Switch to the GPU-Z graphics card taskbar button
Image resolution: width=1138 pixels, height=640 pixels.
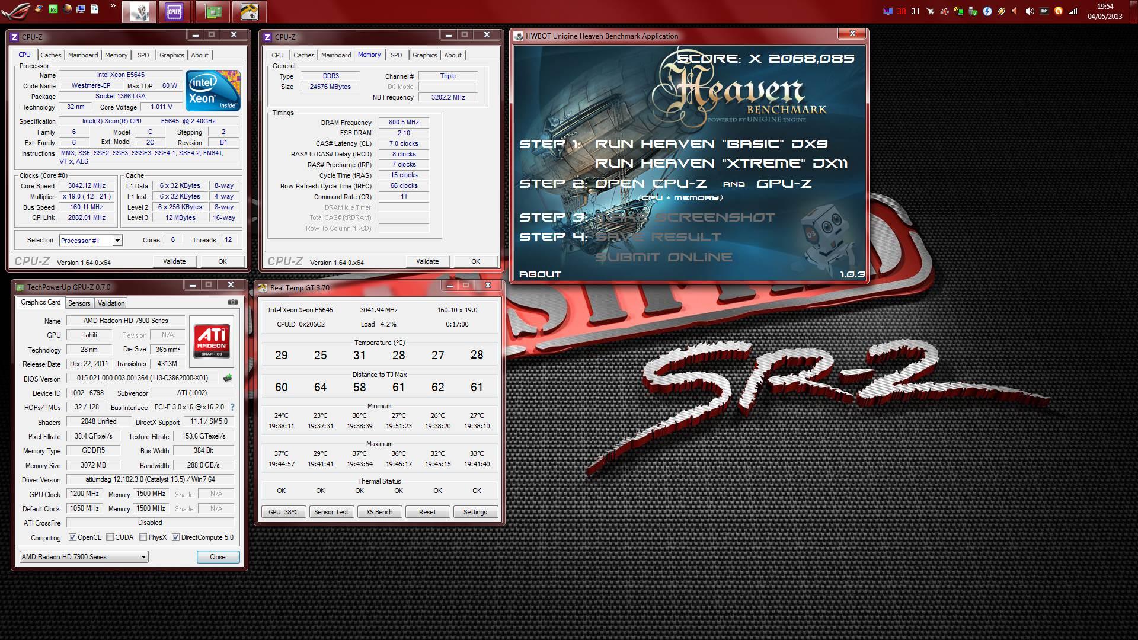(x=212, y=11)
